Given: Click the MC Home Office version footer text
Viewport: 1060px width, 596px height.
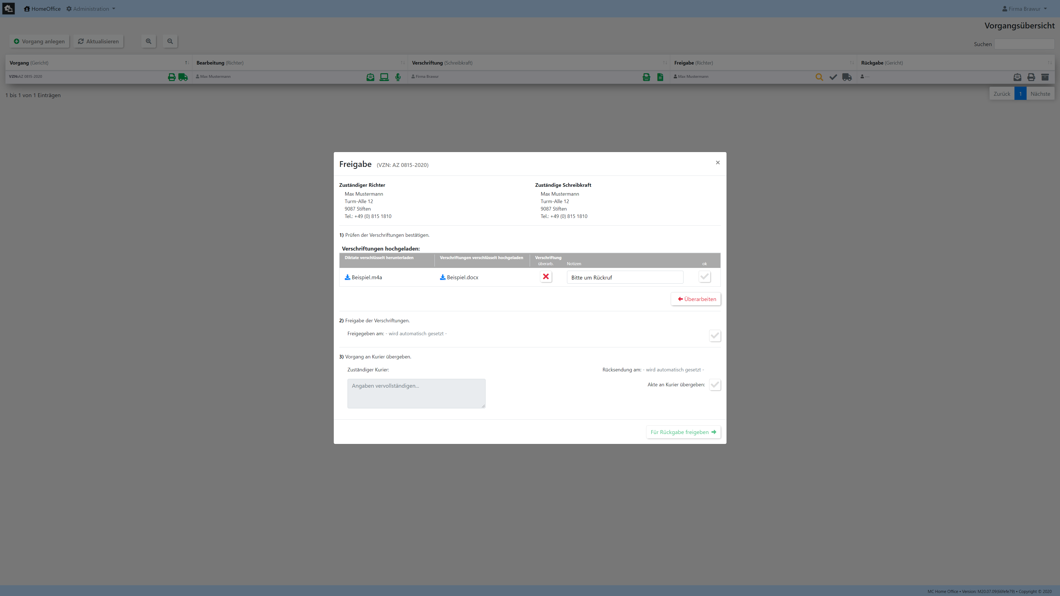Looking at the screenshot, I should (x=990, y=592).
